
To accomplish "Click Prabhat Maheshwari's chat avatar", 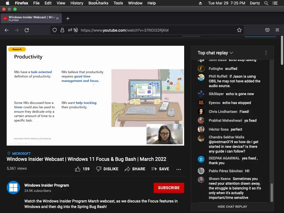I will coord(201,120).
